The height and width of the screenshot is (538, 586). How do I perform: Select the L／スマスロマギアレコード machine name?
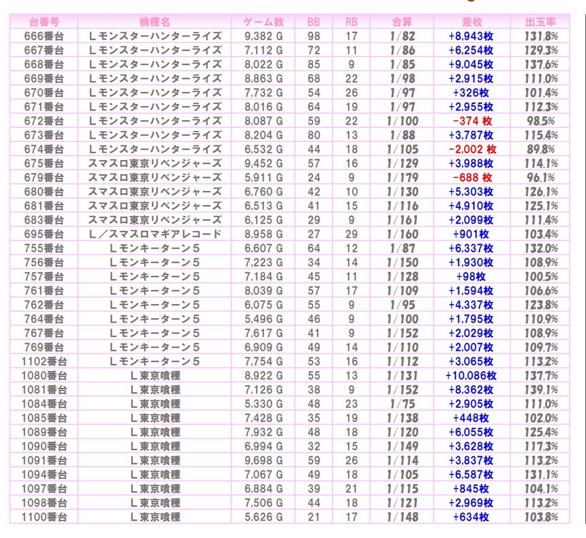click(155, 234)
